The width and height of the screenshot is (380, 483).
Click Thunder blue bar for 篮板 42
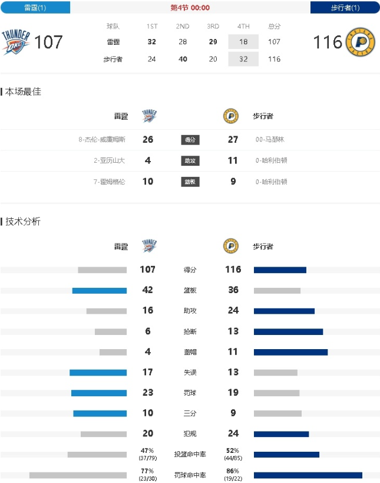(100, 291)
